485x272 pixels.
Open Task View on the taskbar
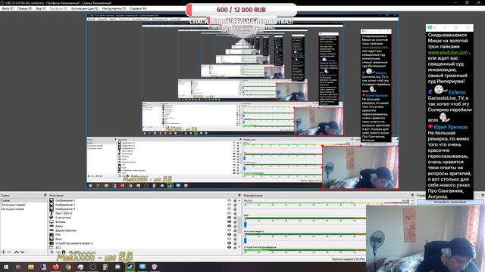(18, 267)
